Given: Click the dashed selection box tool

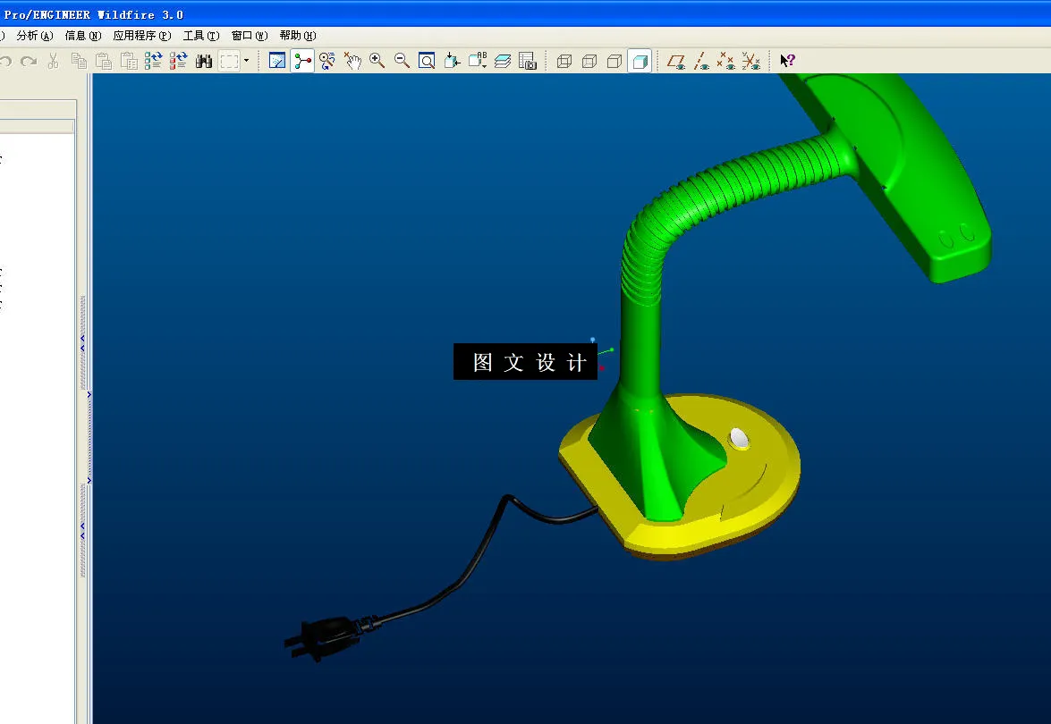Looking at the screenshot, I should point(229,62).
